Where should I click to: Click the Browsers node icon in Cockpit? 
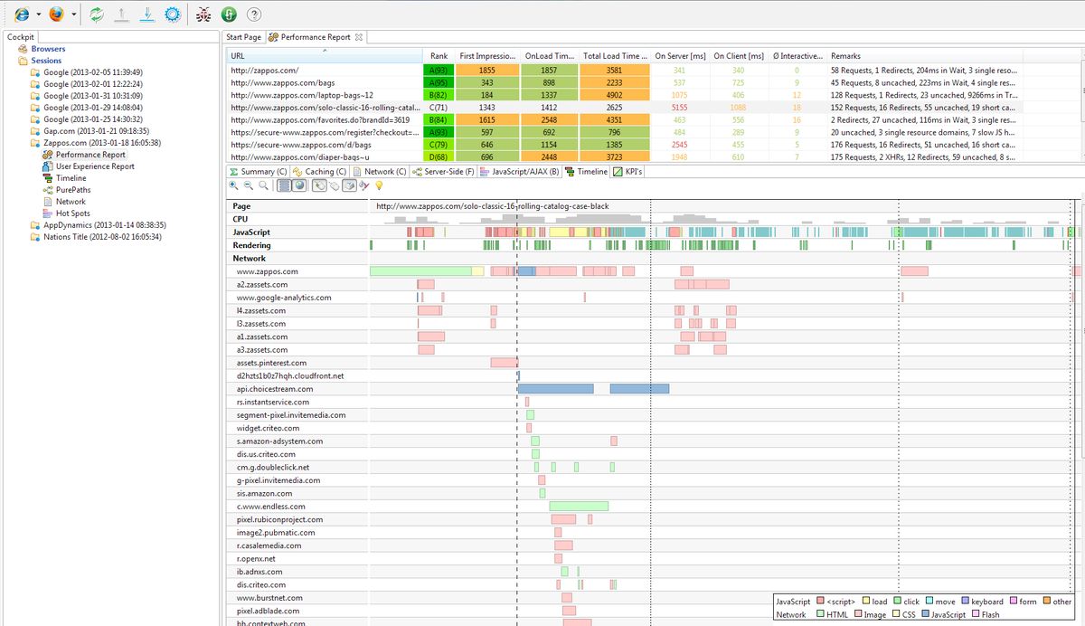(24, 49)
